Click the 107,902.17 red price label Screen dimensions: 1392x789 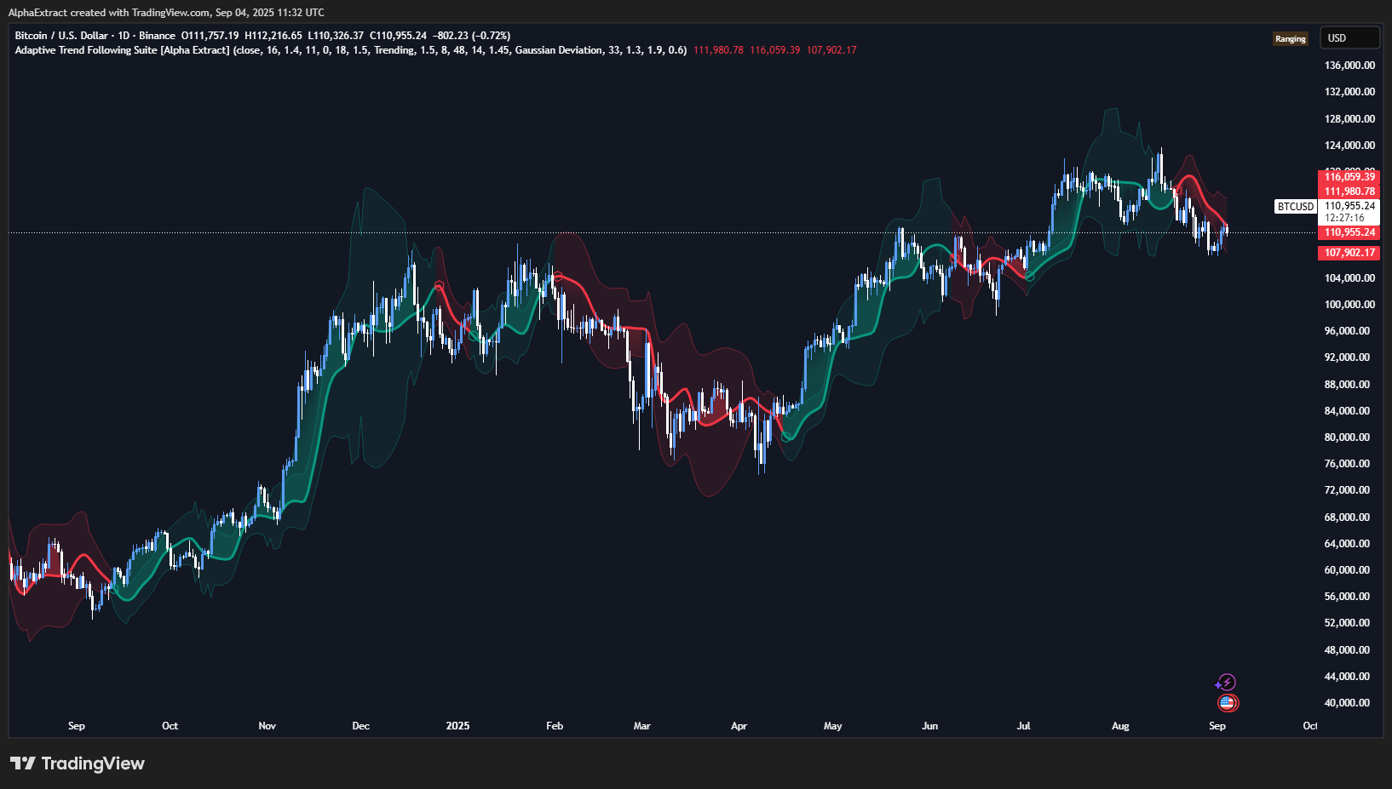[1349, 253]
